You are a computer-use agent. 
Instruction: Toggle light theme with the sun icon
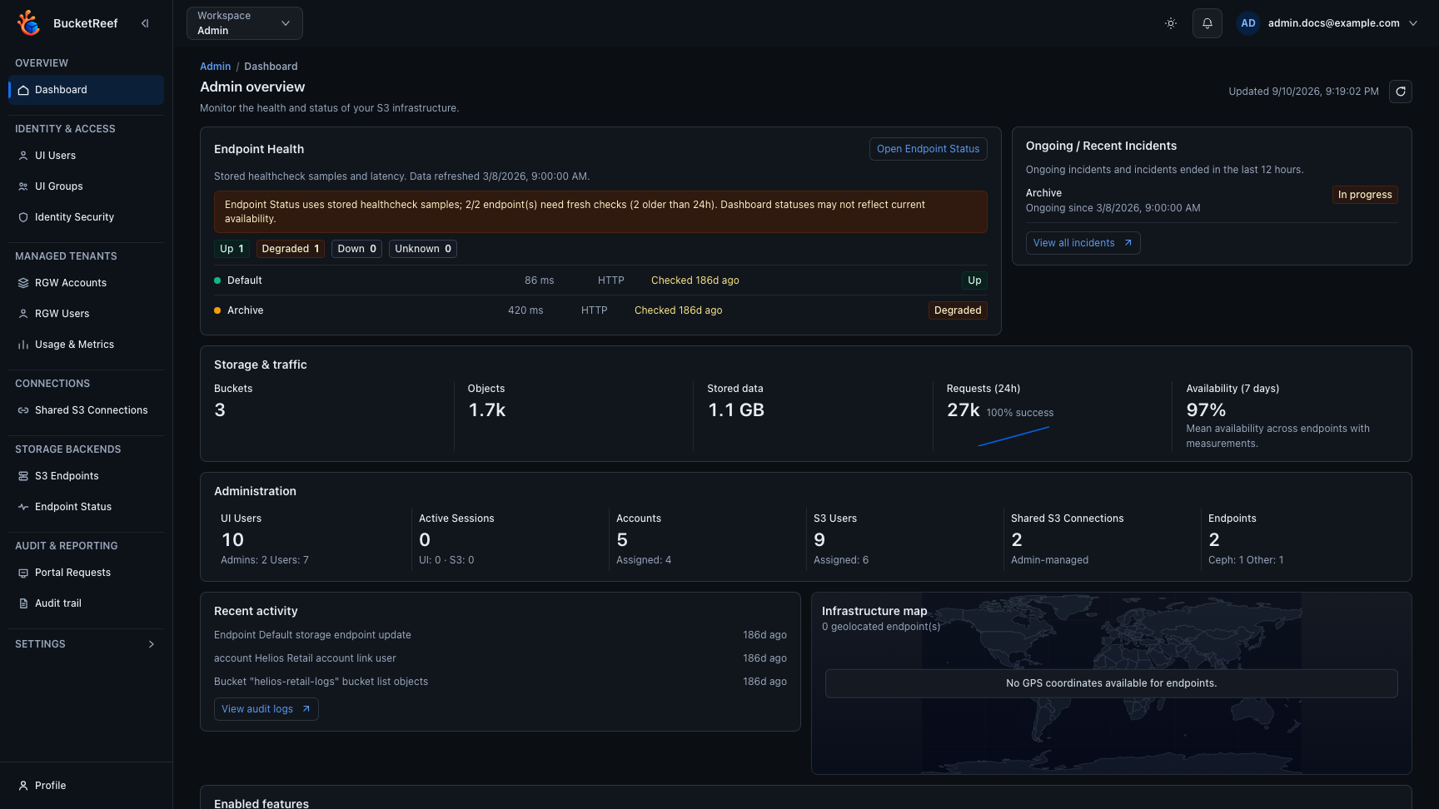point(1171,23)
